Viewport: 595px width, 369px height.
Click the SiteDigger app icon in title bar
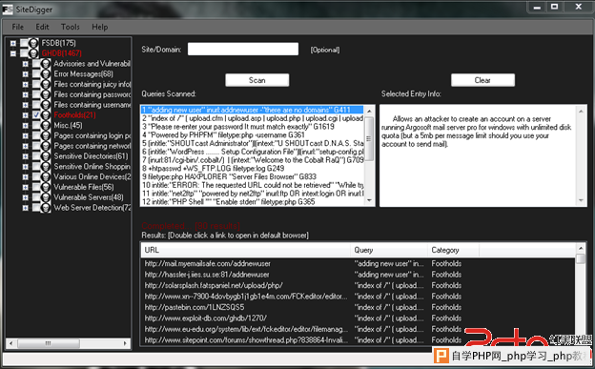pyautogui.click(x=8, y=10)
